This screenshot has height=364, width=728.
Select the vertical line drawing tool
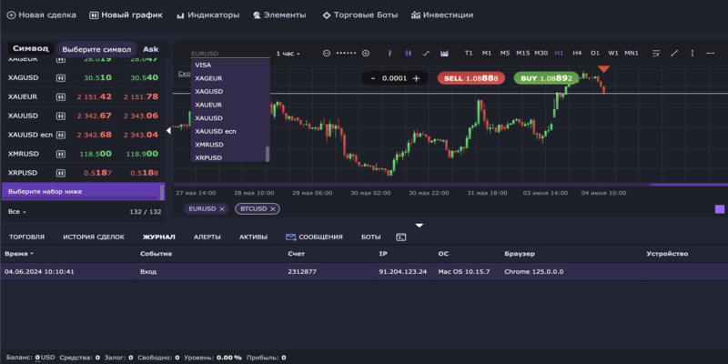click(x=693, y=54)
